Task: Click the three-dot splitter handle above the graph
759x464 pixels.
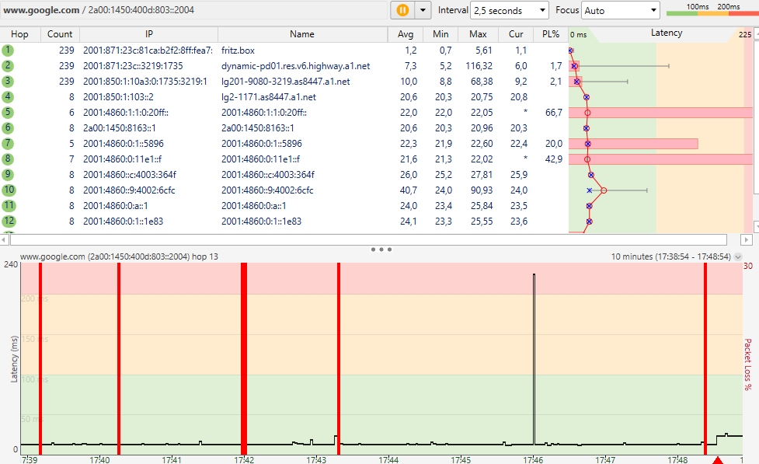Action: [x=381, y=249]
